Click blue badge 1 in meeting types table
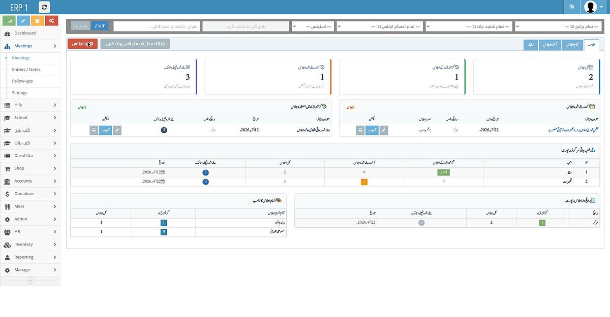 pos(163,223)
